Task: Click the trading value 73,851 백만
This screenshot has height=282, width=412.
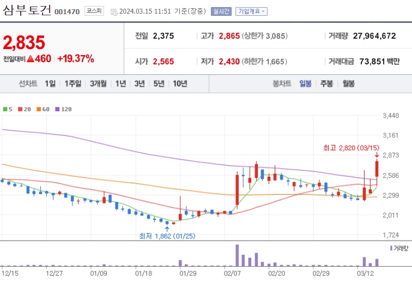Action: point(379,61)
